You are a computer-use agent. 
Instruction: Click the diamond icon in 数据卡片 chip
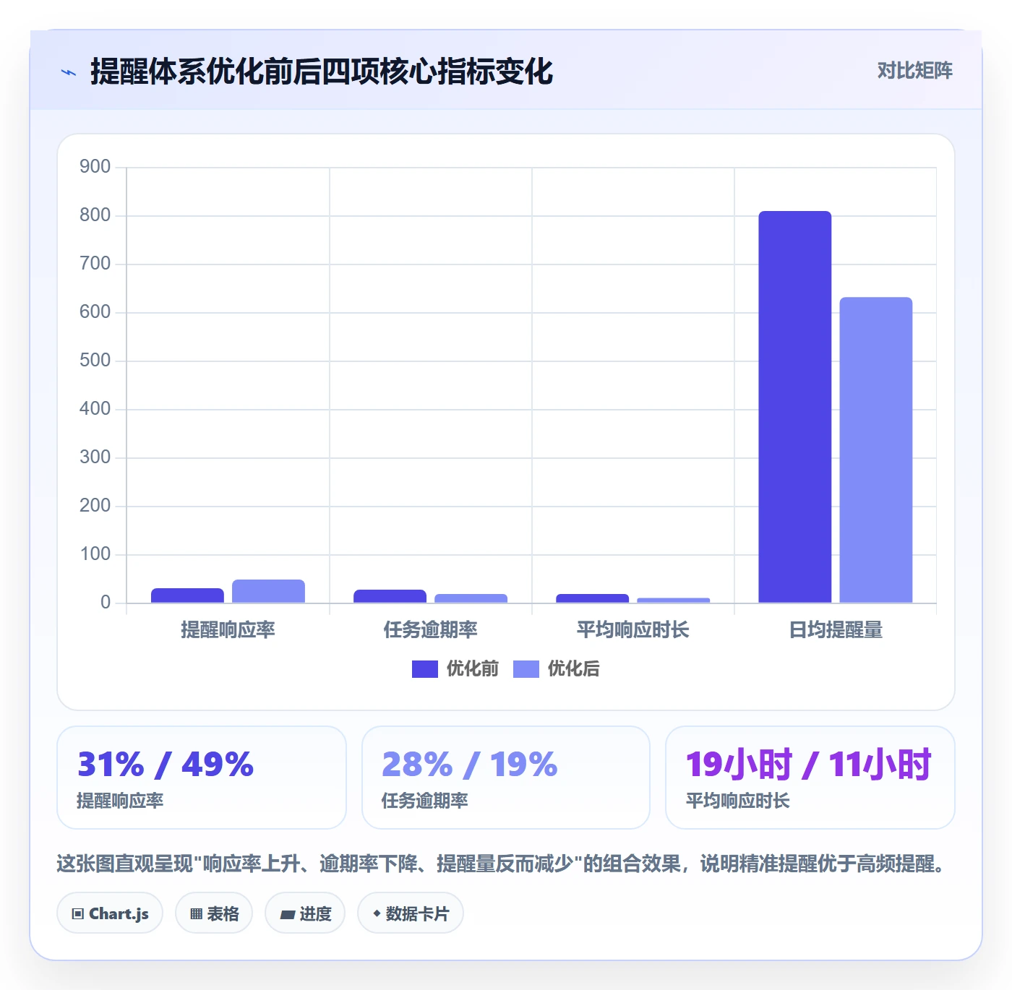(377, 913)
